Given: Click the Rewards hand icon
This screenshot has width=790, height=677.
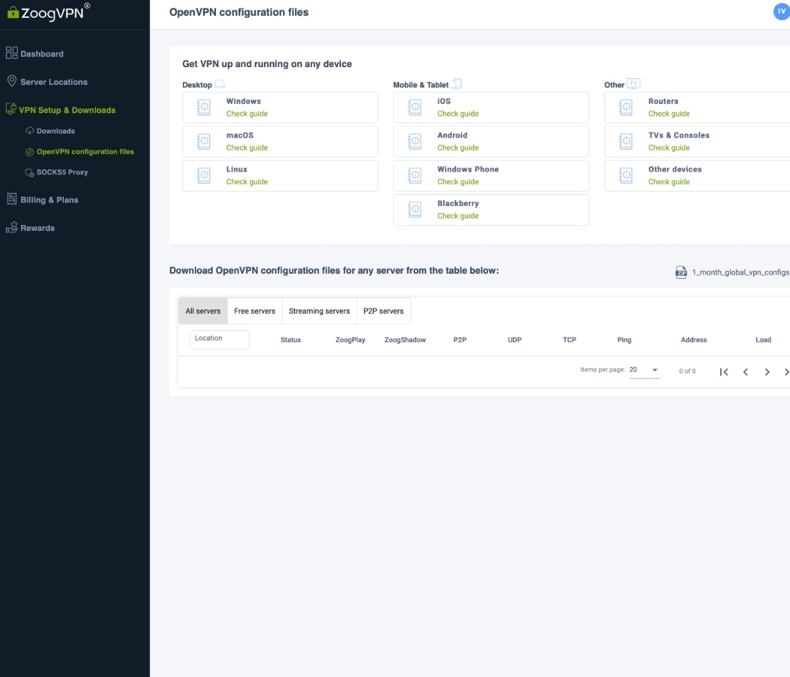Looking at the screenshot, I should coord(12,227).
